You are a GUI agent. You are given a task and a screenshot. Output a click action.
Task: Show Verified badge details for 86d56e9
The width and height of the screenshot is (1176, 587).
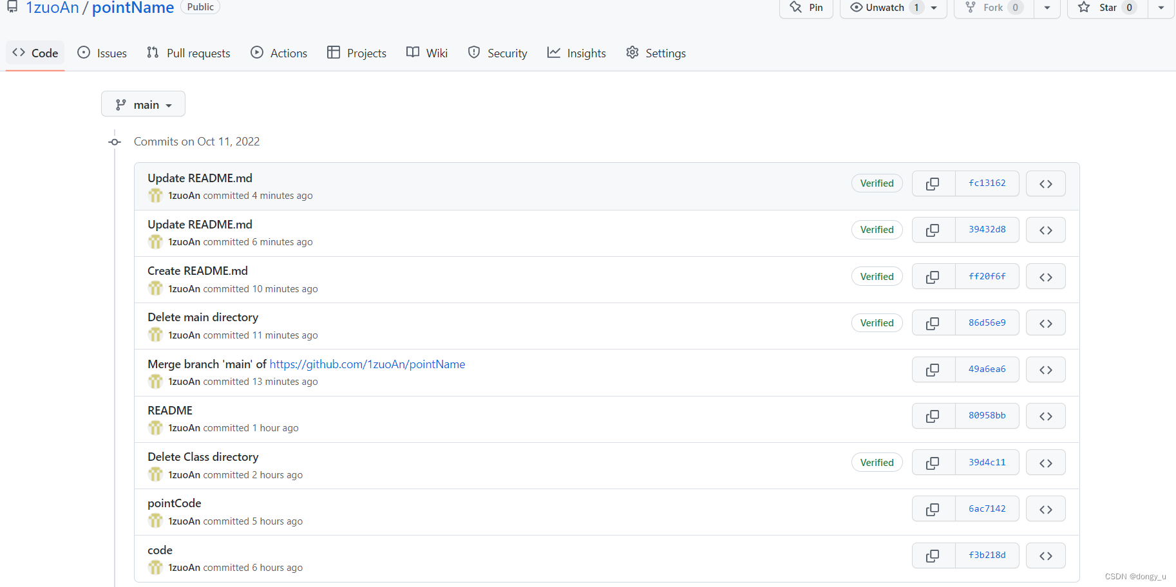pyautogui.click(x=877, y=323)
